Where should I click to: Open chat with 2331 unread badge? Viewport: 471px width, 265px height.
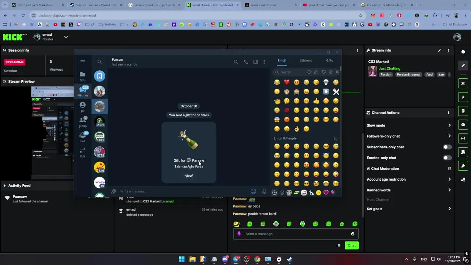pos(99,121)
